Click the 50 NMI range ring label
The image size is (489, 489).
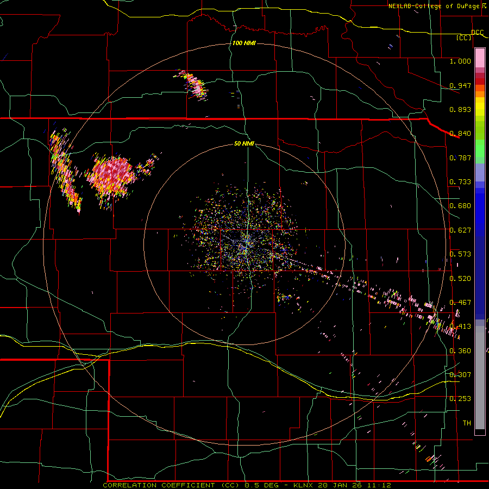coord(244,144)
